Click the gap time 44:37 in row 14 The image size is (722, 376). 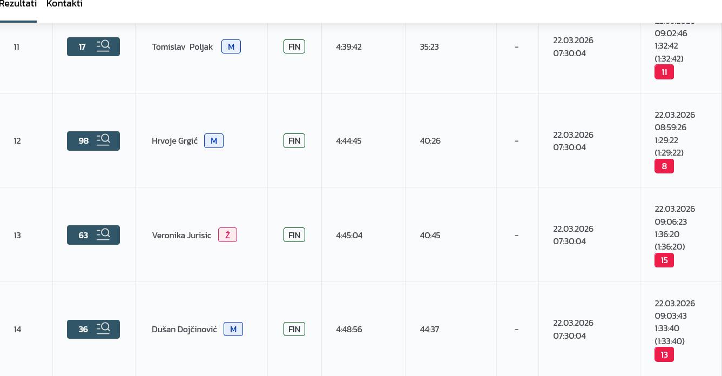(x=429, y=329)
